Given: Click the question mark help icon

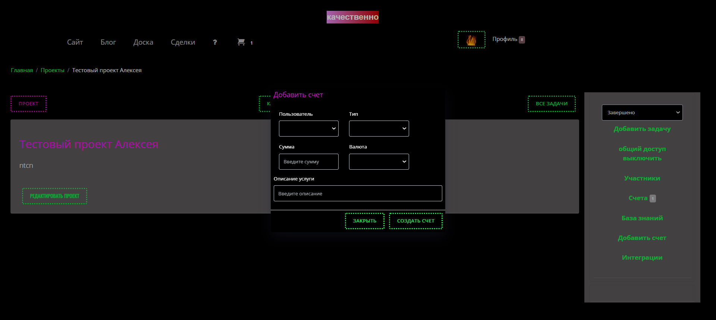Looking at the screenshot, I should click(215, 42).
